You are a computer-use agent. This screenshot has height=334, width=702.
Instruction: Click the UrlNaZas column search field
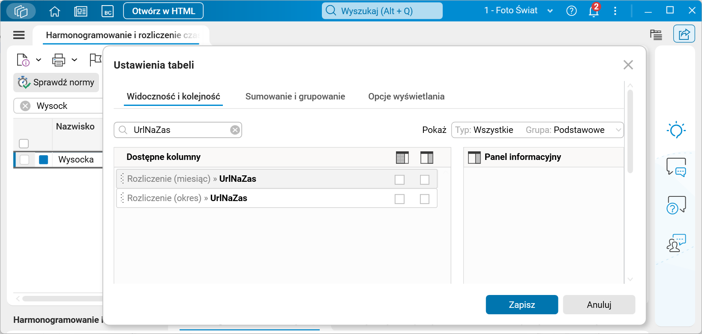click(178, 130)
